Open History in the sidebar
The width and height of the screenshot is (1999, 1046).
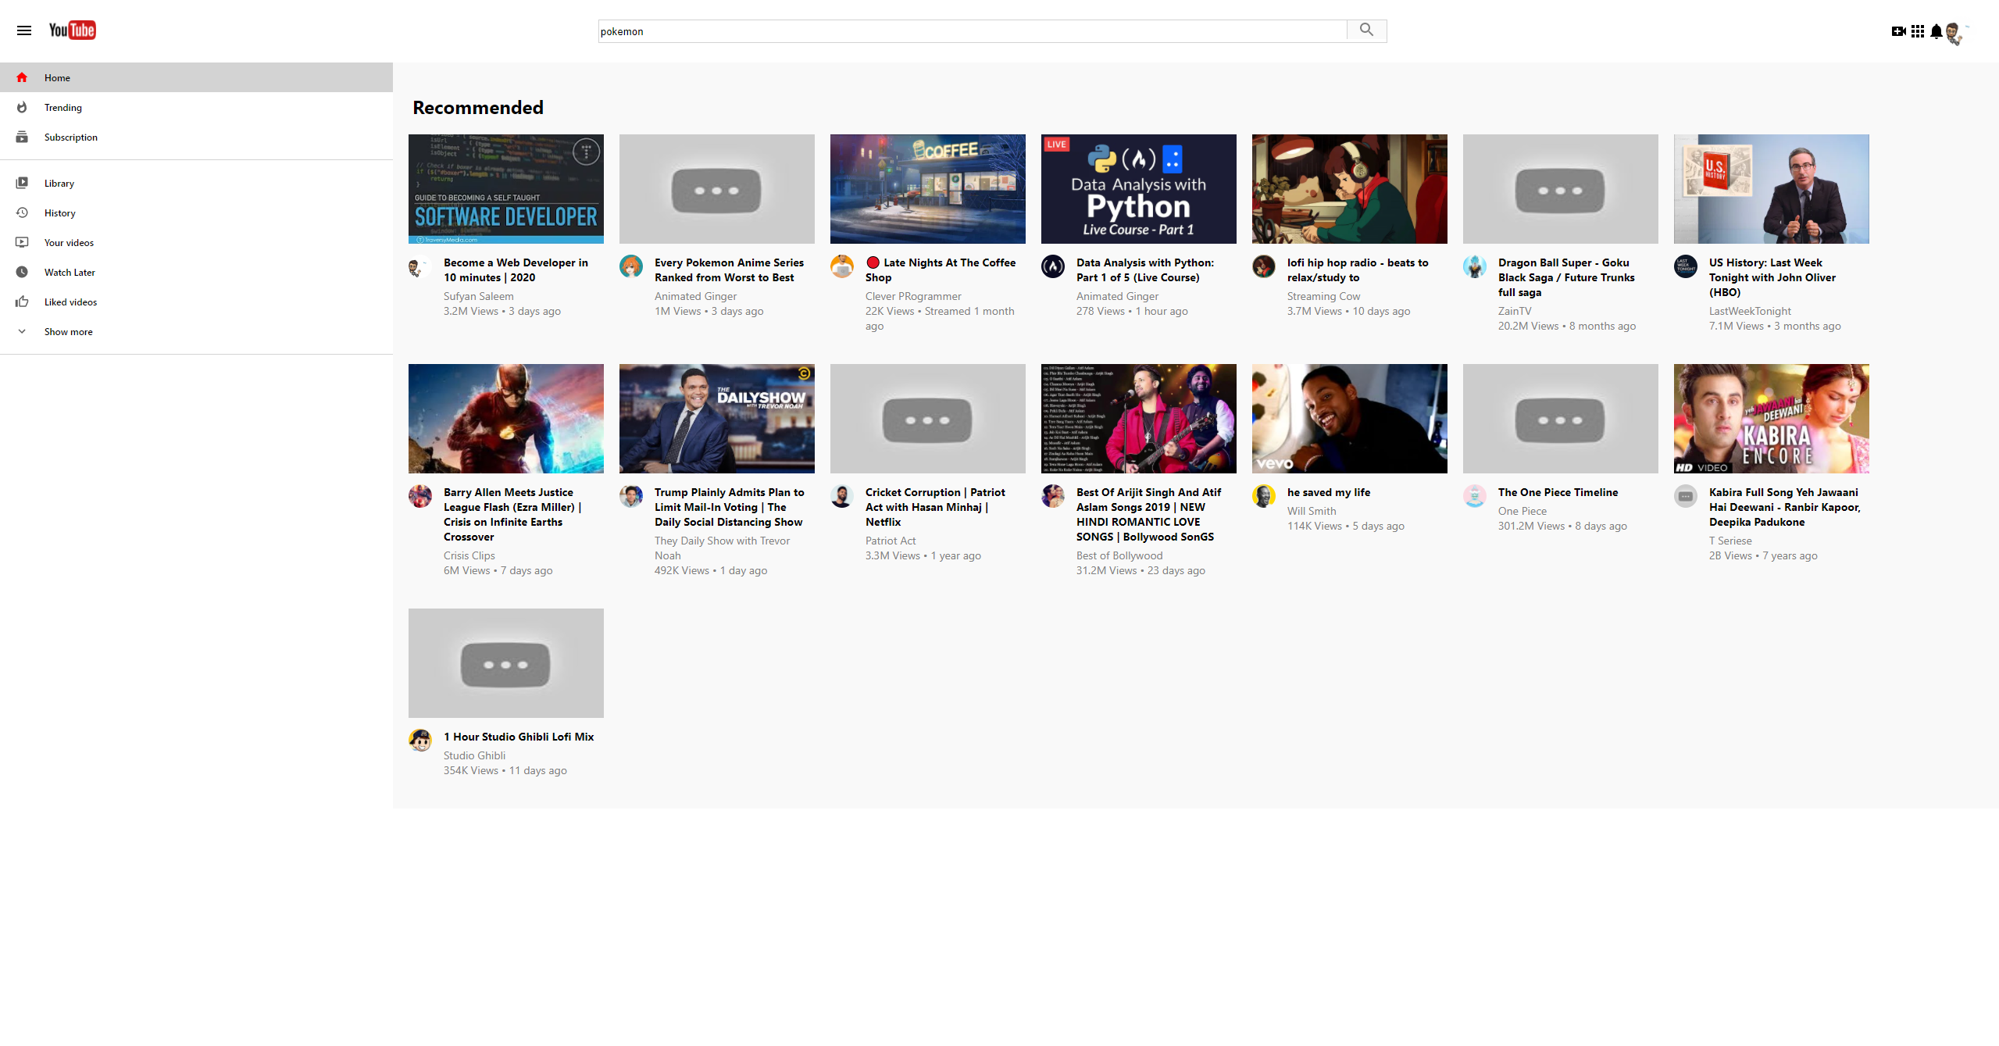(x=59, y=213)
